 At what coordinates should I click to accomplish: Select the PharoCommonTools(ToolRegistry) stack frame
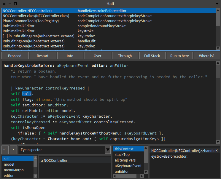pyautogui.click(x=109, y=21)
